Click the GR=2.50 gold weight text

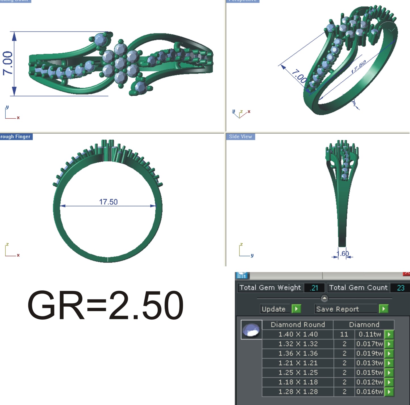point(106,305)
